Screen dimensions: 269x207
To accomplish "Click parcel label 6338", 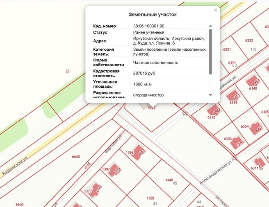I will pyautogui.click(x=211, y=117).
